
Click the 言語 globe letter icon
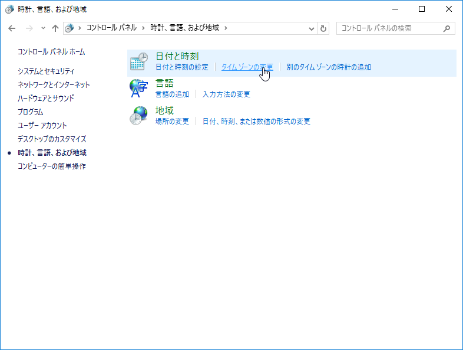[139, 89]
